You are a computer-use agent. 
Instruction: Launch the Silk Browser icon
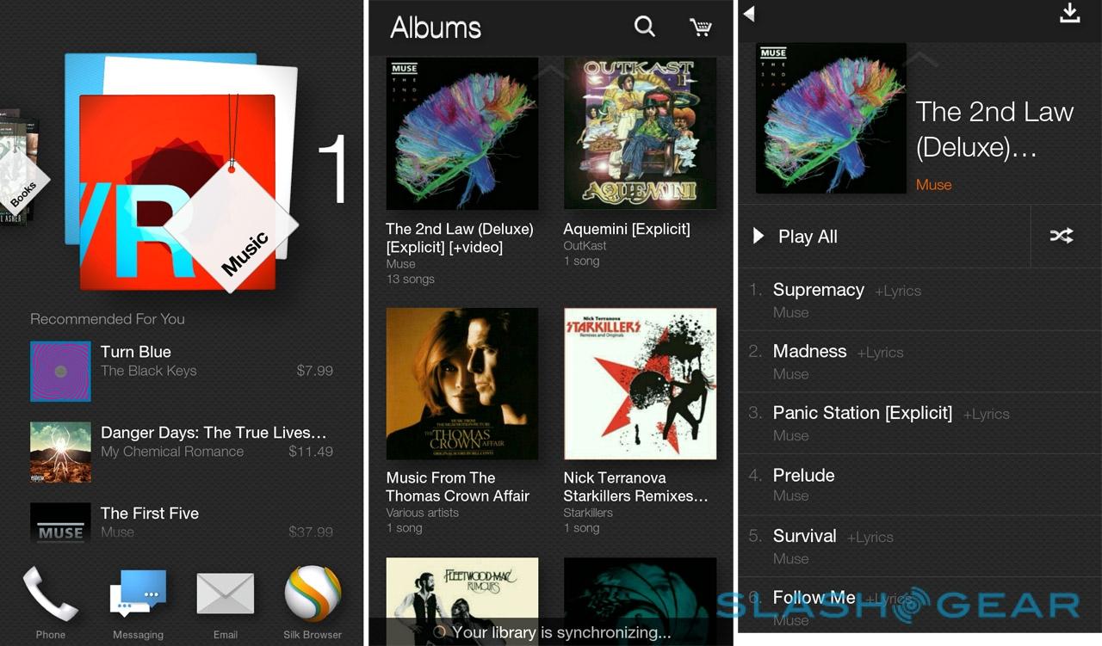click(313, 594)
